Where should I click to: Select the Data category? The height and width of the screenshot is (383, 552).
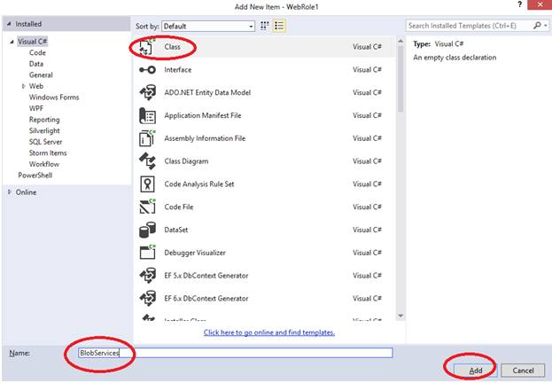pyautogui.click(x=36, y=64)
